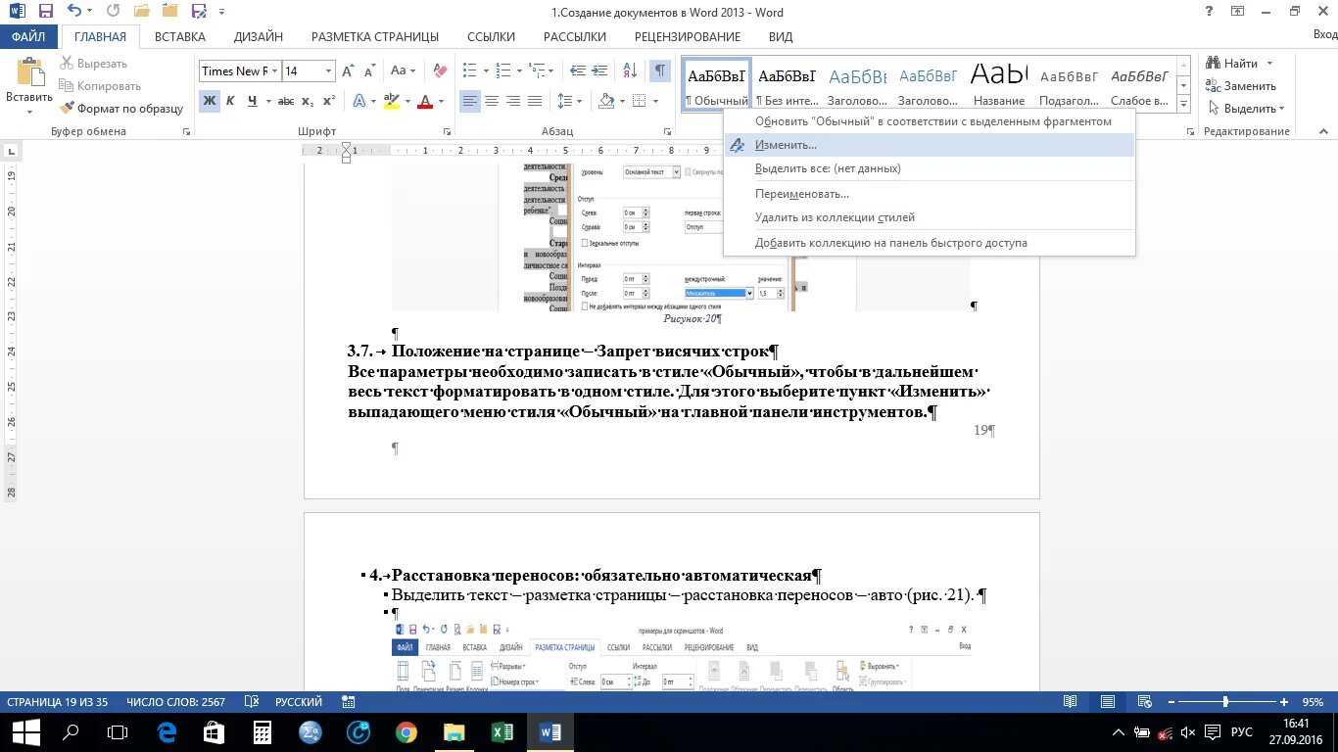The height and width of the screenshot is (752, 1338).
Task: Click Копировать to copy selection
Action: coord(100,86)
